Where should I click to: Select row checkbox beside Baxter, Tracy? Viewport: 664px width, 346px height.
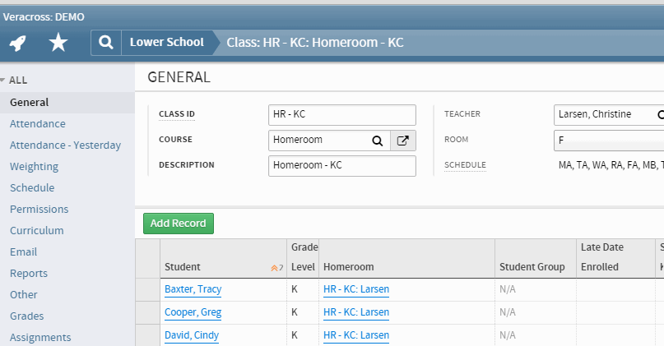pyautogui.click(x=147, y=289)
